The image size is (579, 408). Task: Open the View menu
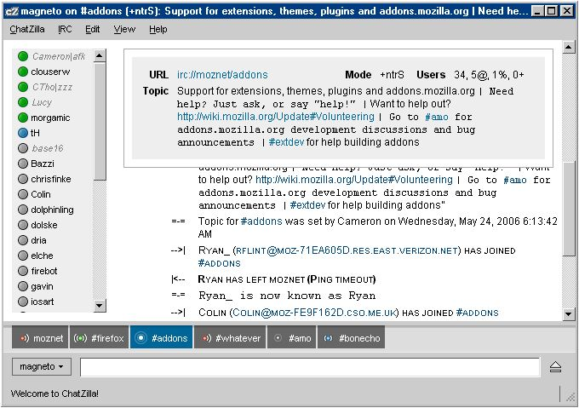tap(124, 29)
